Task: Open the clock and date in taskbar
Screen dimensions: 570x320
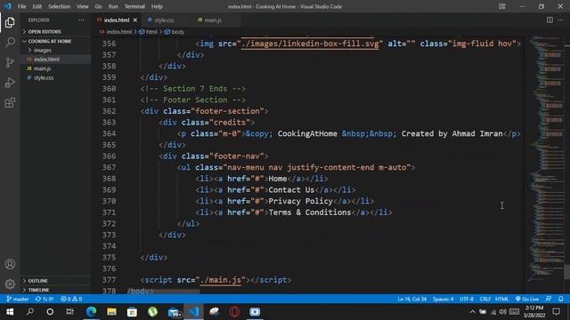Action: pos(534,312)
